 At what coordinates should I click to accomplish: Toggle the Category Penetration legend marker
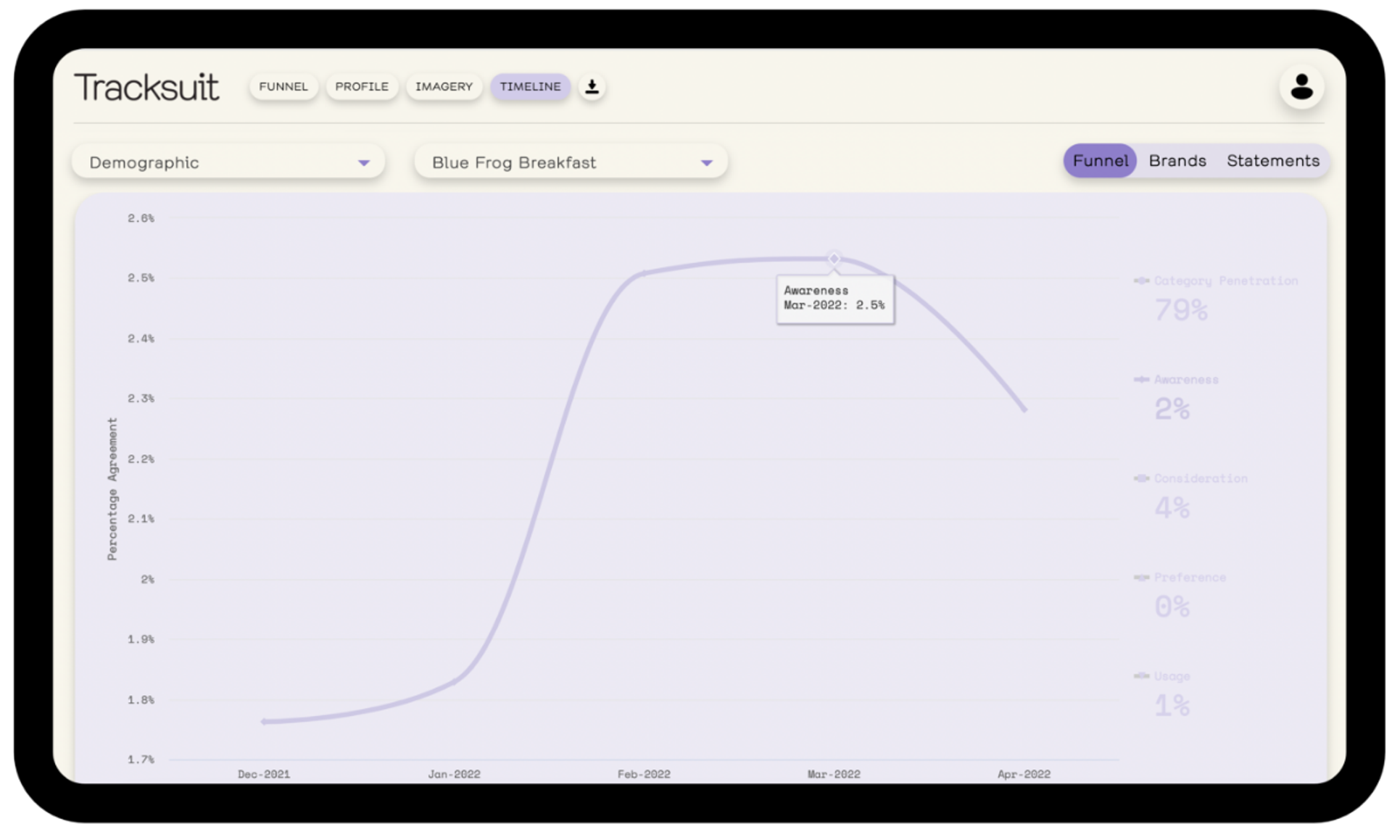(1141, 280)
